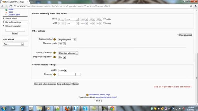
Task: Focus the ID number input field
Action: click(69, 74)
